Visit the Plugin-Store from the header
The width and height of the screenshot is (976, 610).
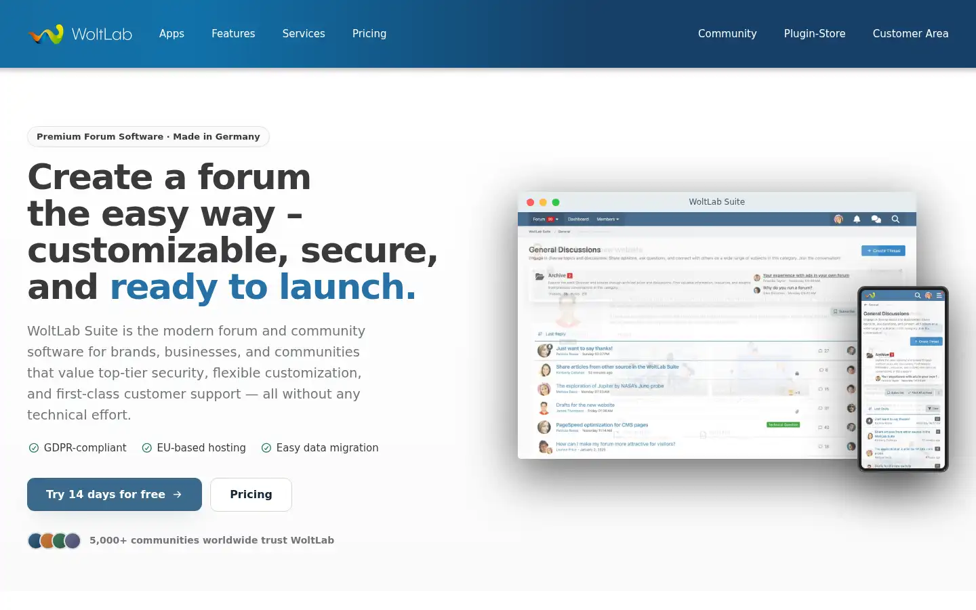tap(815, 34)
